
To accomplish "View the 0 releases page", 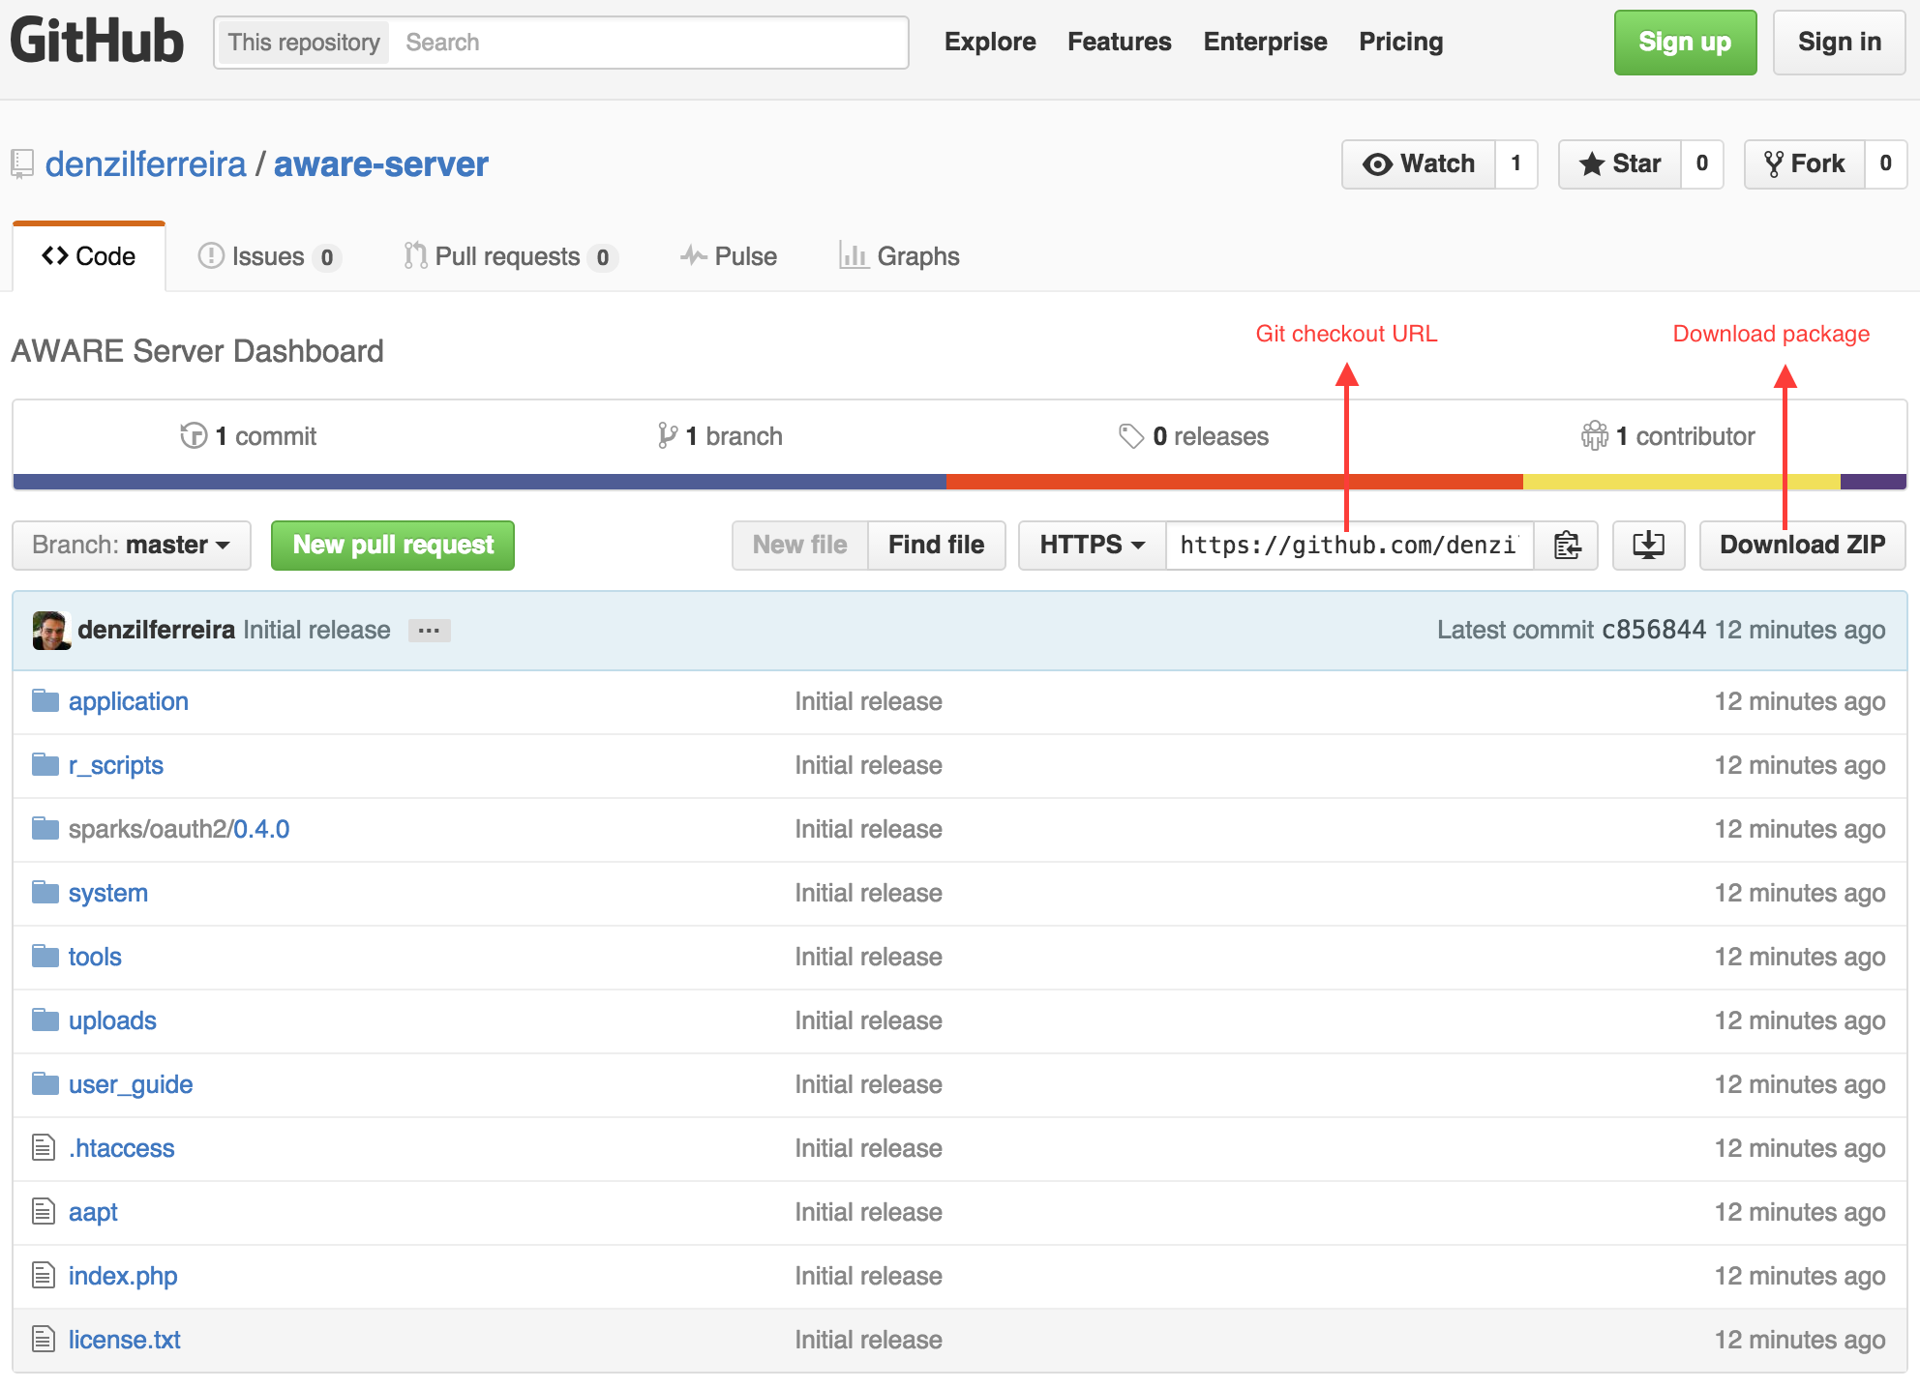I will 1193,436.
